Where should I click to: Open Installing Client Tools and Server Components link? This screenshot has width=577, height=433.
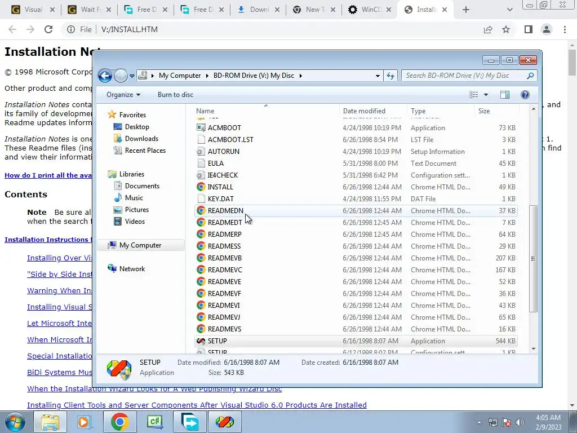click(x=197, y=405)
